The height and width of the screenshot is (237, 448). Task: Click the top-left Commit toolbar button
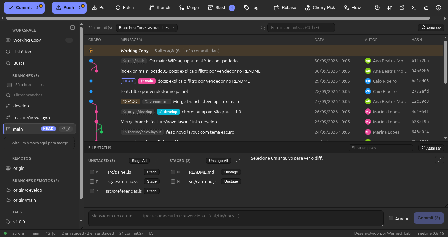click(x=24, y=8)
